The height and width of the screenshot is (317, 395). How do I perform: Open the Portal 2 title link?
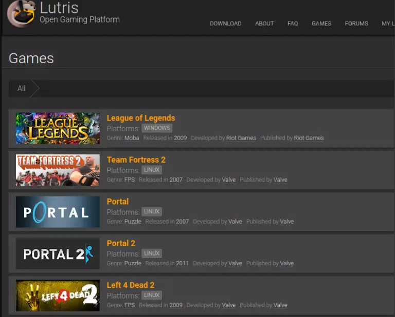point(121,243)
